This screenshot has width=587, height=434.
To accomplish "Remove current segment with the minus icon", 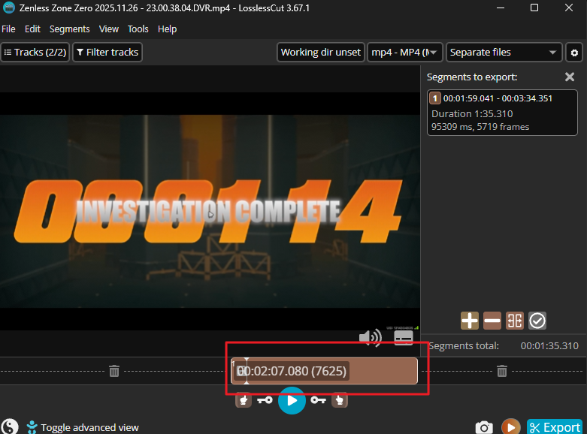I will [492, 321].
